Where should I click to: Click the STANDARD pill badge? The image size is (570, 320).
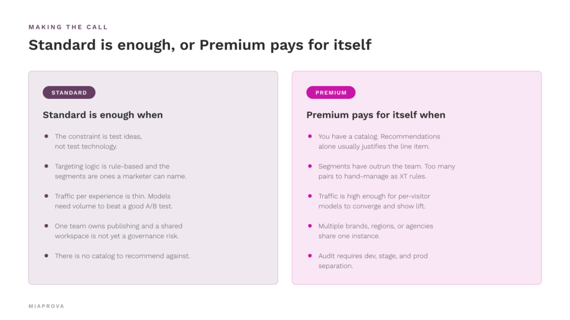pyautogui.click(x=69, y=93)
